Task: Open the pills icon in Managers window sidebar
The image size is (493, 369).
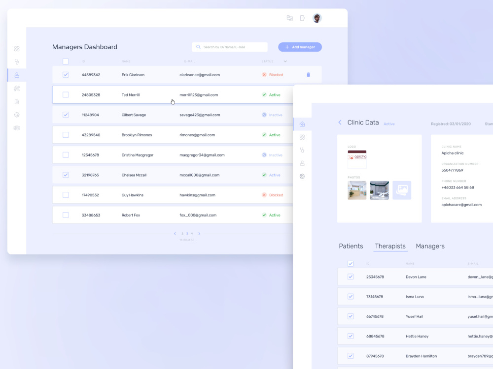Action: tap(17, 89)
